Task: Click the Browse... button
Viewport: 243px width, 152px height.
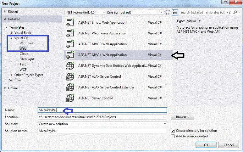Action: coord(182,117)
